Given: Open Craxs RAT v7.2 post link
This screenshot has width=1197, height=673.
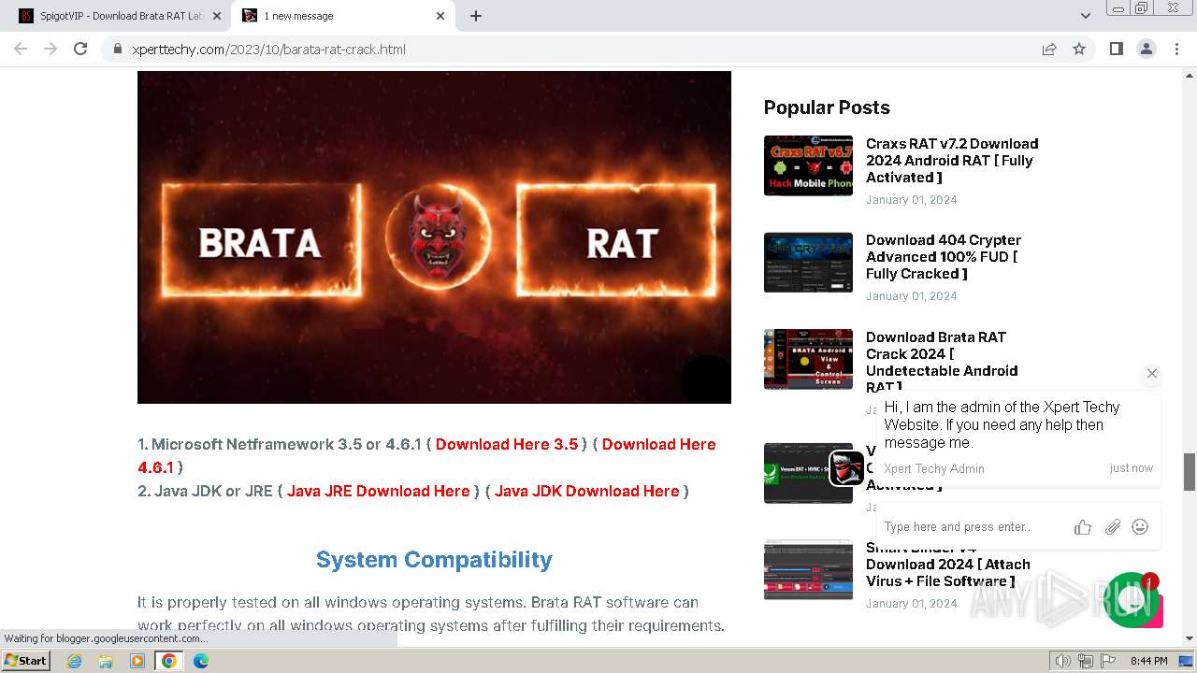Looking at the screenshot, I should [952, 160].
